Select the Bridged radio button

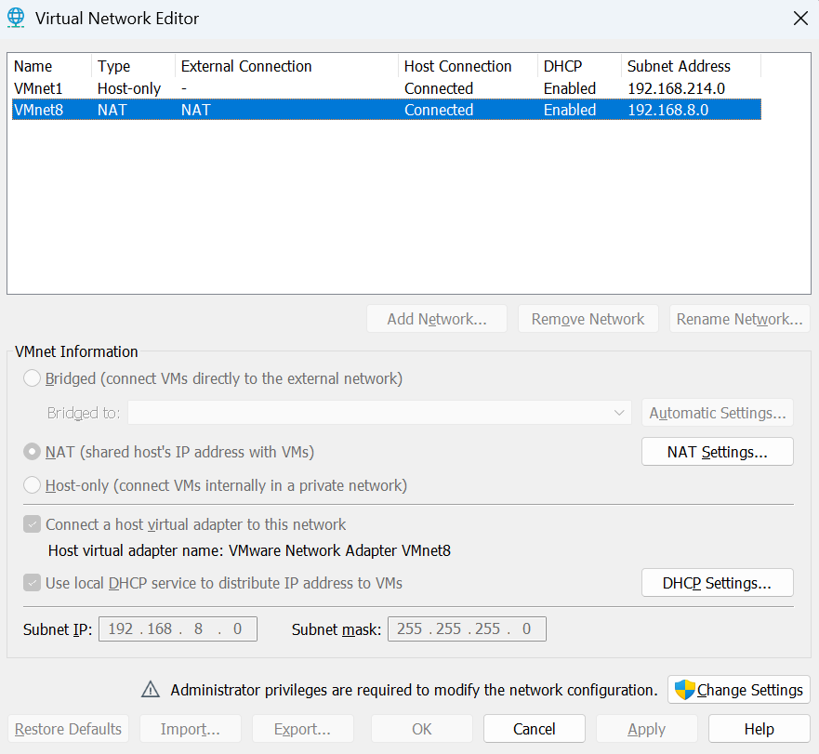pos(33,378)
